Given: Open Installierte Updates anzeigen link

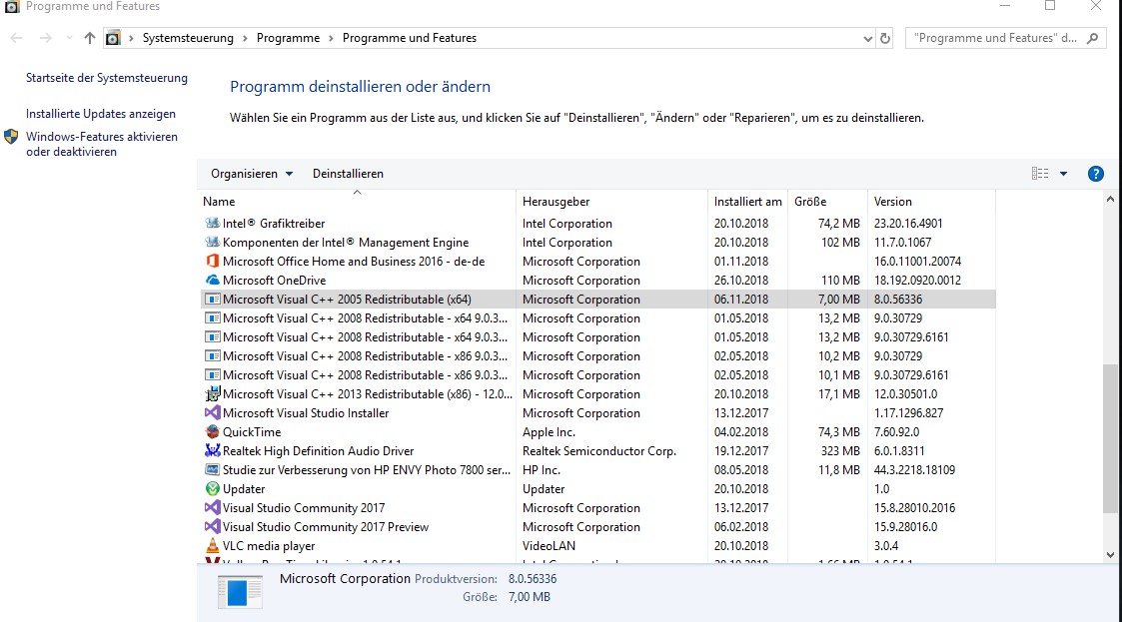Looking at the screenshot, I should tap(101, 114).
